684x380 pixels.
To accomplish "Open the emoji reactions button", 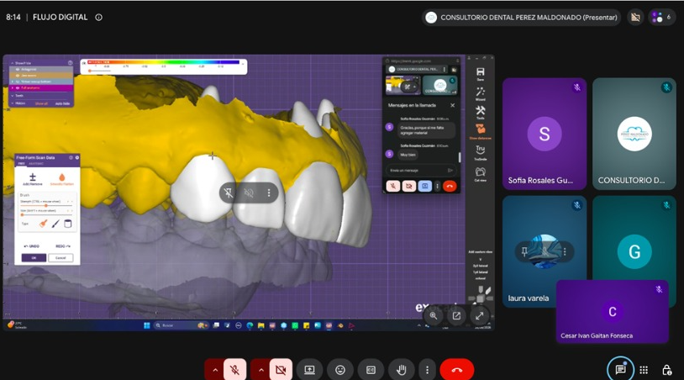I will 340,370.
